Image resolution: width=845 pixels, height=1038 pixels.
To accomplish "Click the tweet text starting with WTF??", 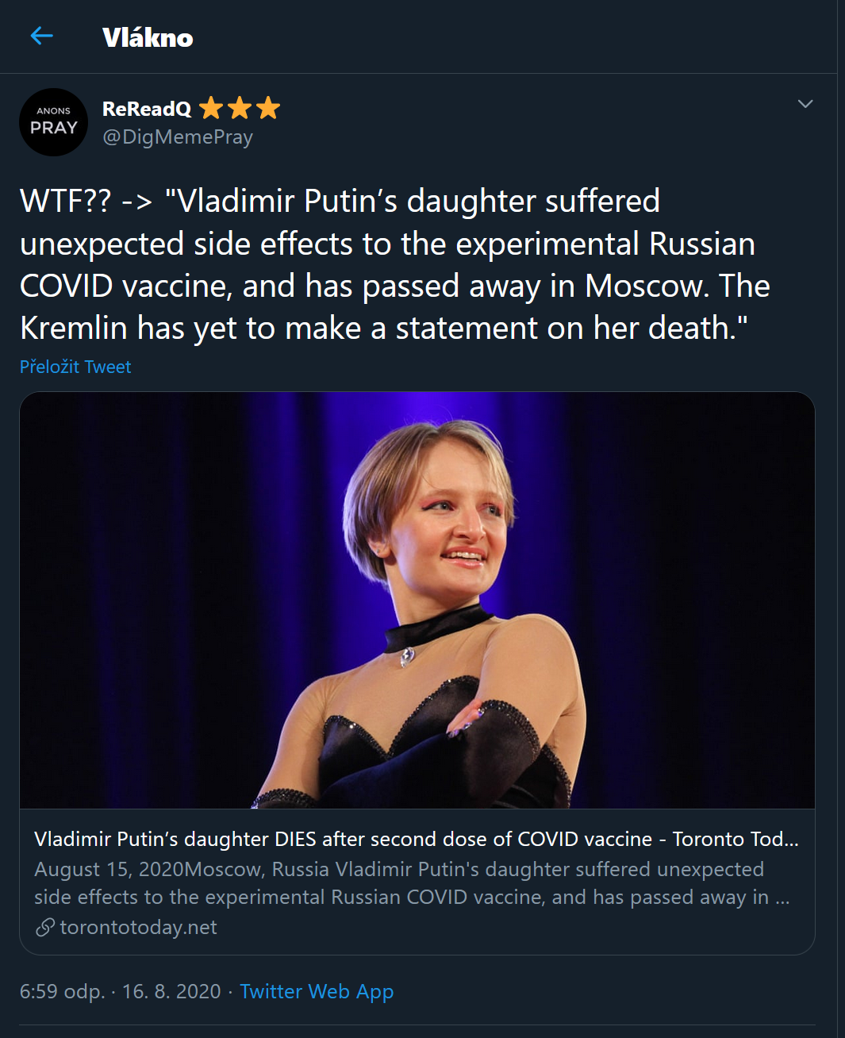I will pos(394,264).
